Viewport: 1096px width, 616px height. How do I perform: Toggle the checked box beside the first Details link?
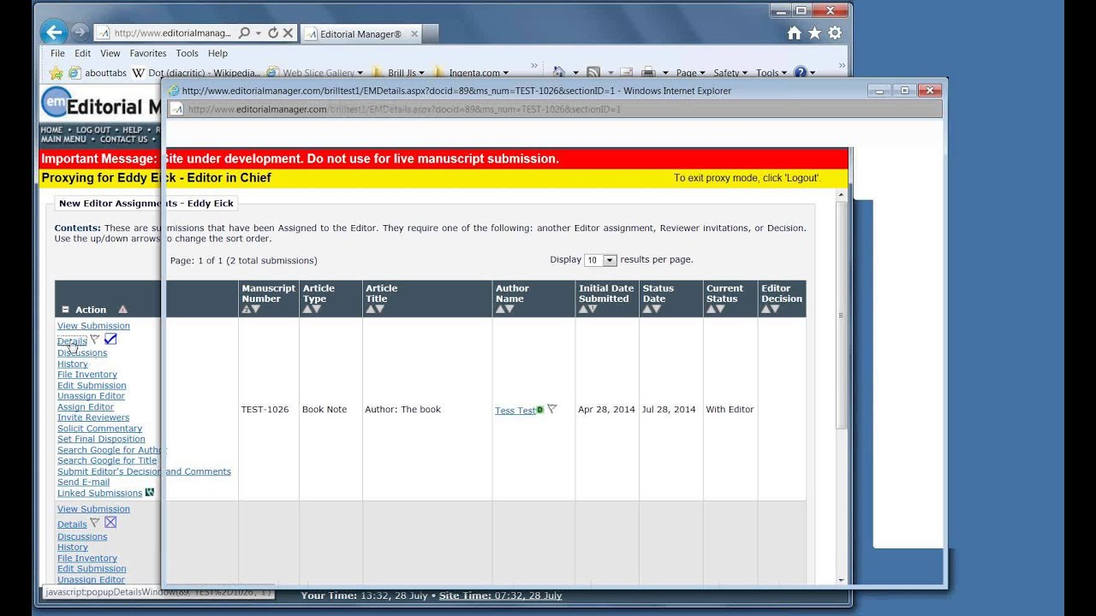[110, 339]
